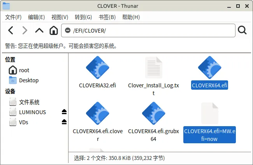253x165 pixels.
Task: Close the Thunar window
Action: click(x=247, y=6)
